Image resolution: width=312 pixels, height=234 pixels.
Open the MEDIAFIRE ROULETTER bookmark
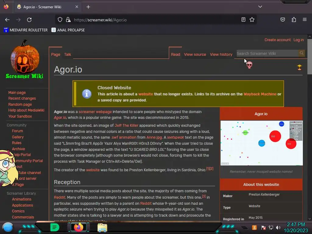coord(26,30)
